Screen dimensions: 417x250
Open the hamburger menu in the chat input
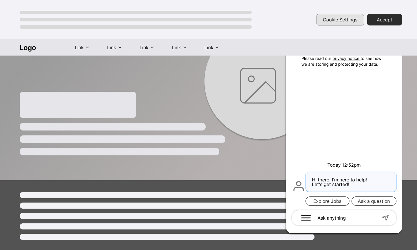point(306,218)
